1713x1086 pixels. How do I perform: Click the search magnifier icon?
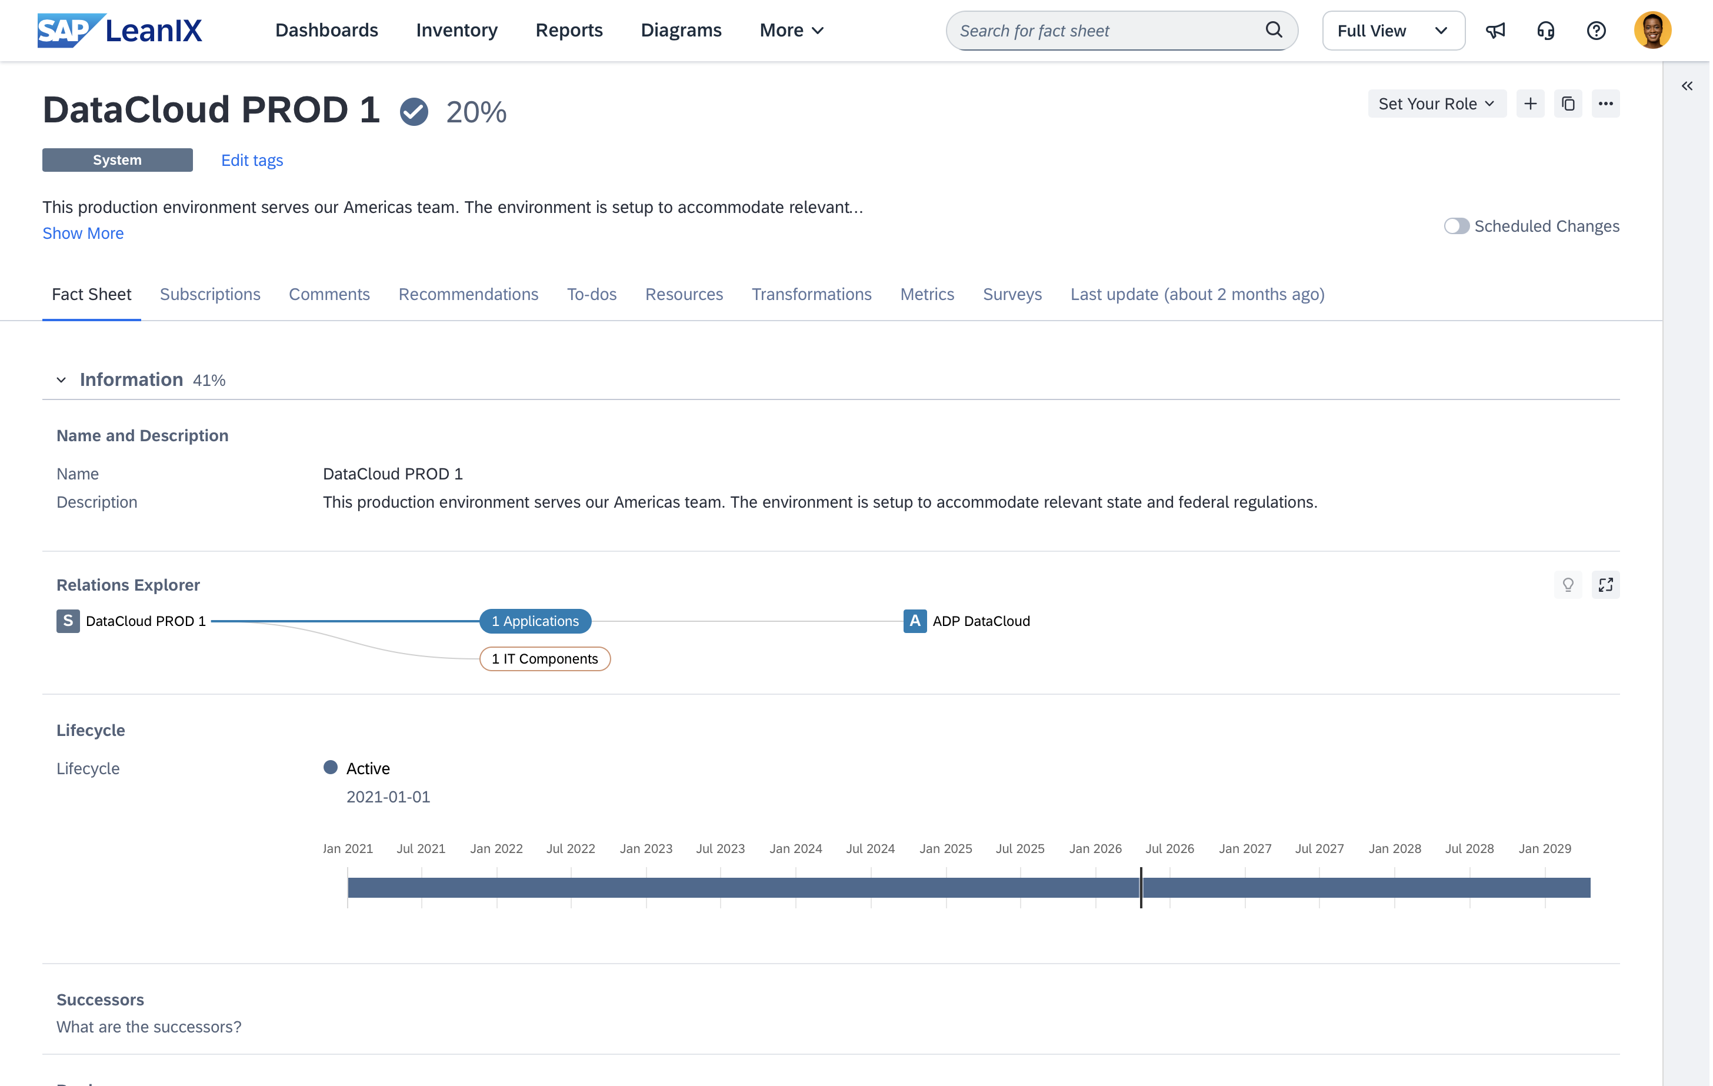point(1274,30)
